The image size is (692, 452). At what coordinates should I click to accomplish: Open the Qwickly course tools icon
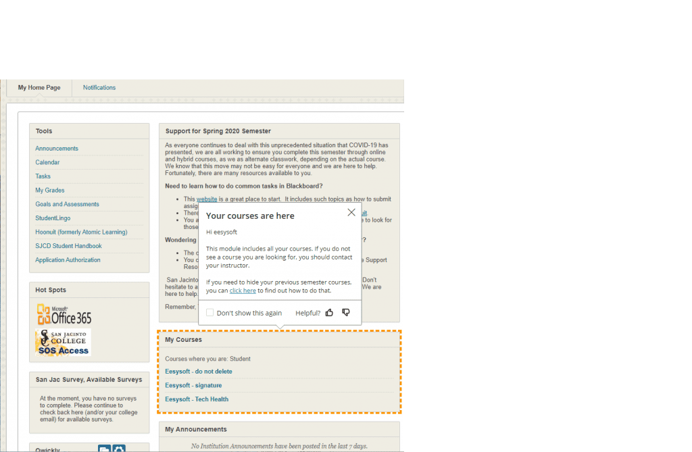[104, 448]
